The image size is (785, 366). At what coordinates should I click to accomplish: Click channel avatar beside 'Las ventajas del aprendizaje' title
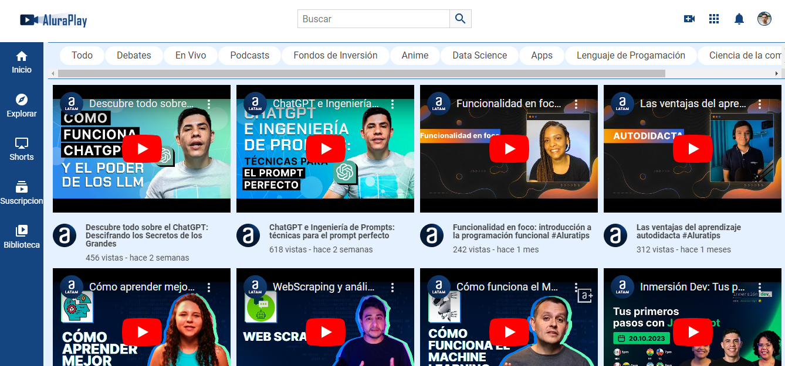[x=615, y=235]
